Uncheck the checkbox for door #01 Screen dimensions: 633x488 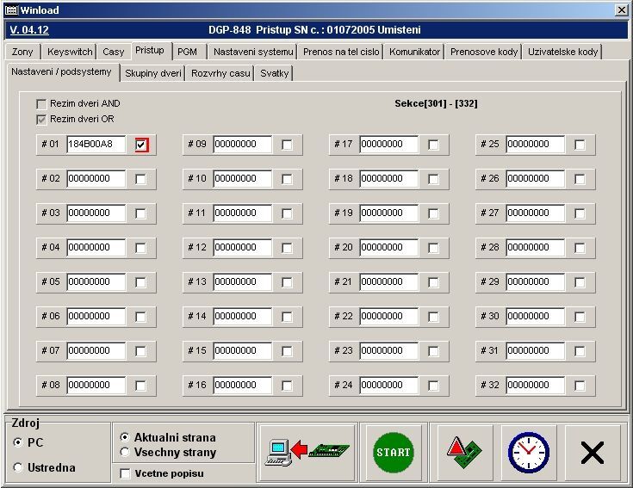141,145
